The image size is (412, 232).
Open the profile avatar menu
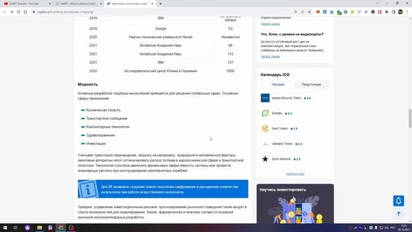400,12
